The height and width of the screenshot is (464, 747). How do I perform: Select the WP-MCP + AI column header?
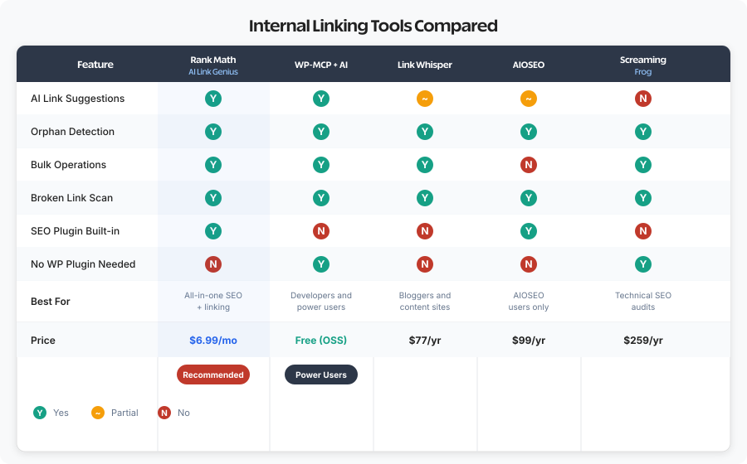tap(321, 65)
